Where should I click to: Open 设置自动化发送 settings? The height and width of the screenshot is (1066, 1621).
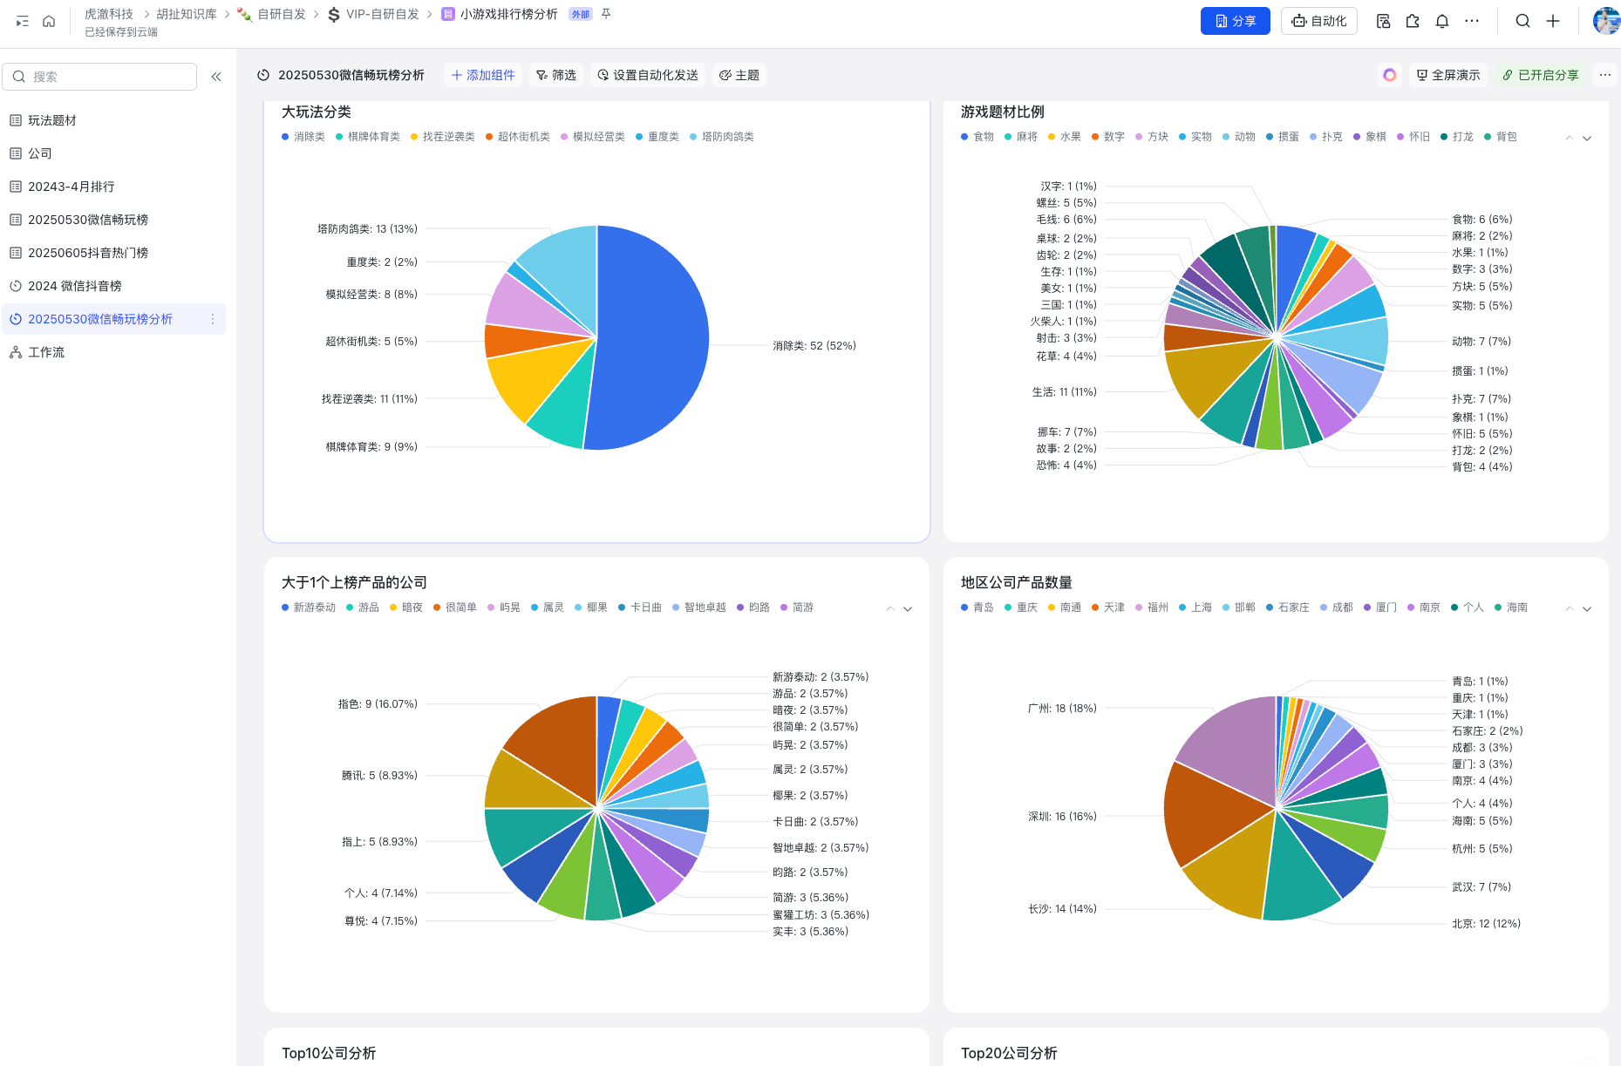point(648,75)
